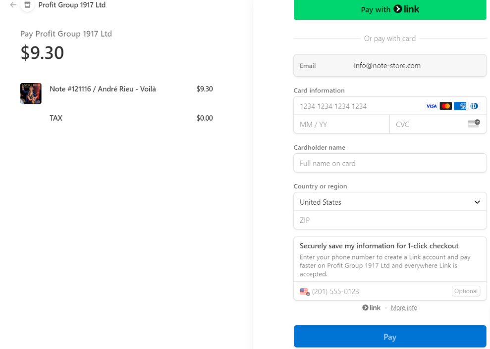Click the dropdown chevron beside United States
The width and height of the screenshot is (490, 349).
coord(477,202)
